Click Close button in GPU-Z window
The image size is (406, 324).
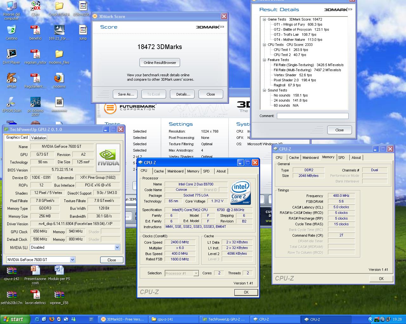pyautogui.click(x=112, y=260)
